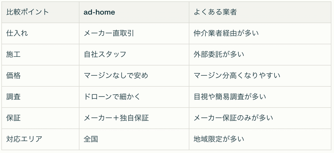Click the 施工 row label

[13, 54]
